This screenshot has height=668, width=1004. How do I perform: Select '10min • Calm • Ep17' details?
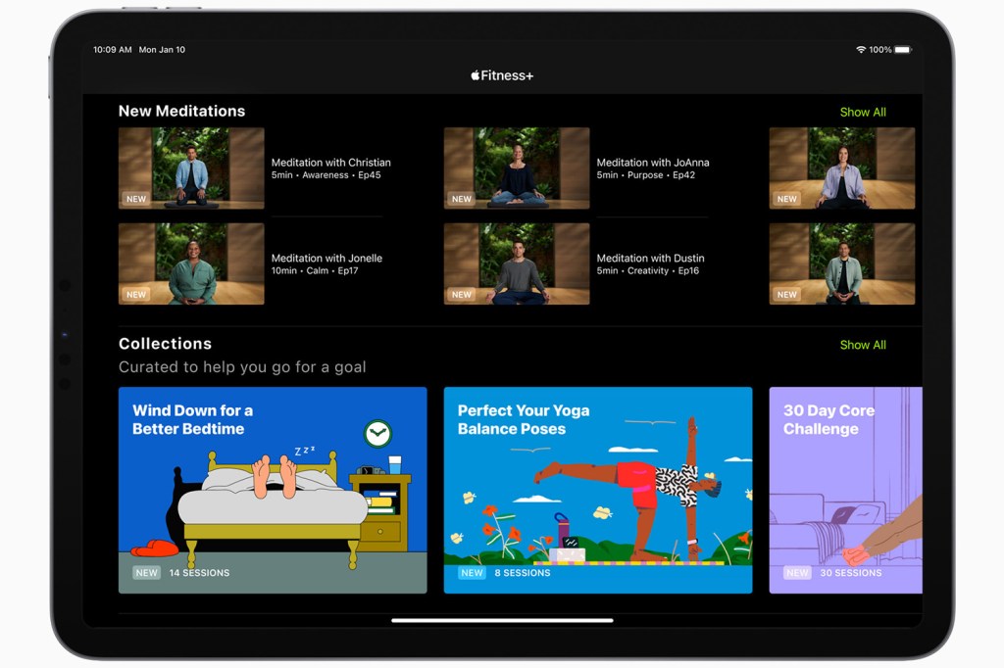[315, 270]
